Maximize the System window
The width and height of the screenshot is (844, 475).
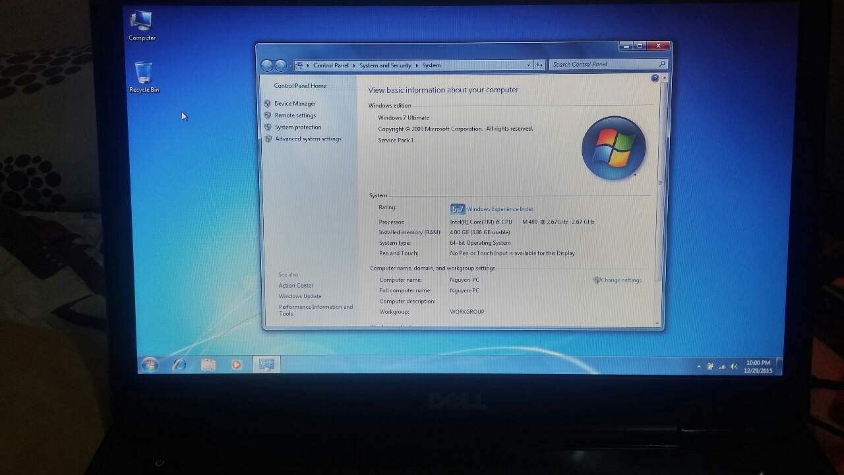(639, 46)
